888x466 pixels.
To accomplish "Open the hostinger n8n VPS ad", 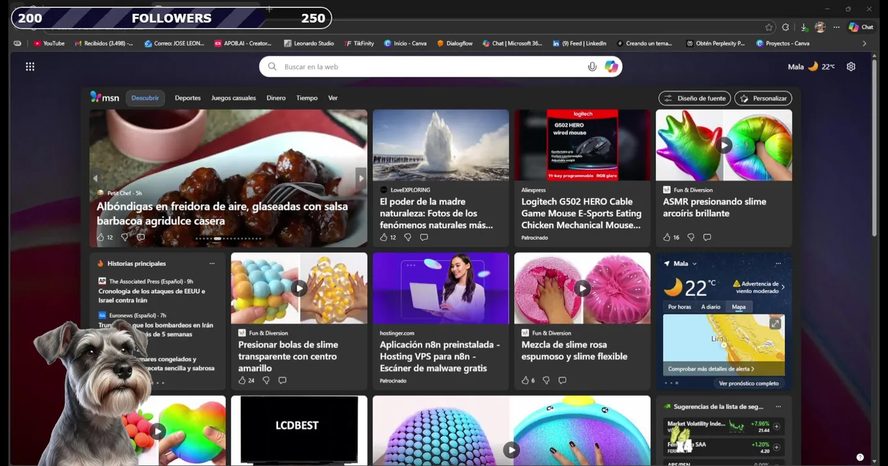I will [440, 321].
